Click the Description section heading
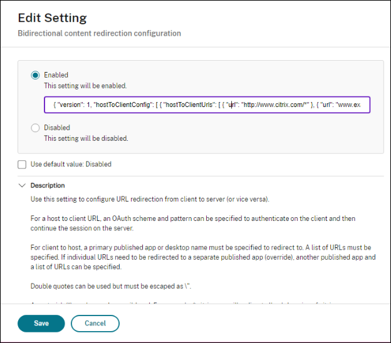Image resolution: width=391 pixels, height=343 pixels. [x=48, y=186]
